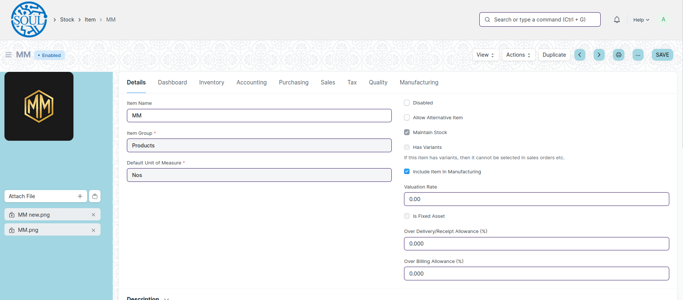
Task: Switch to the Details tab
Action: coord(136,82)
